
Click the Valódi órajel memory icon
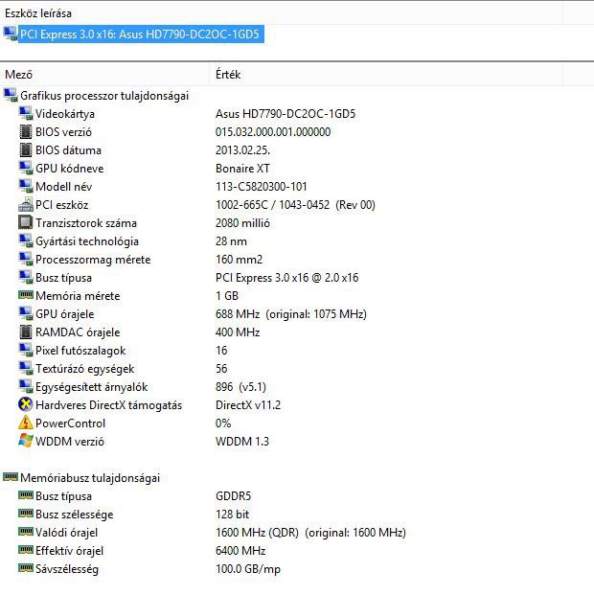point(26,531)
